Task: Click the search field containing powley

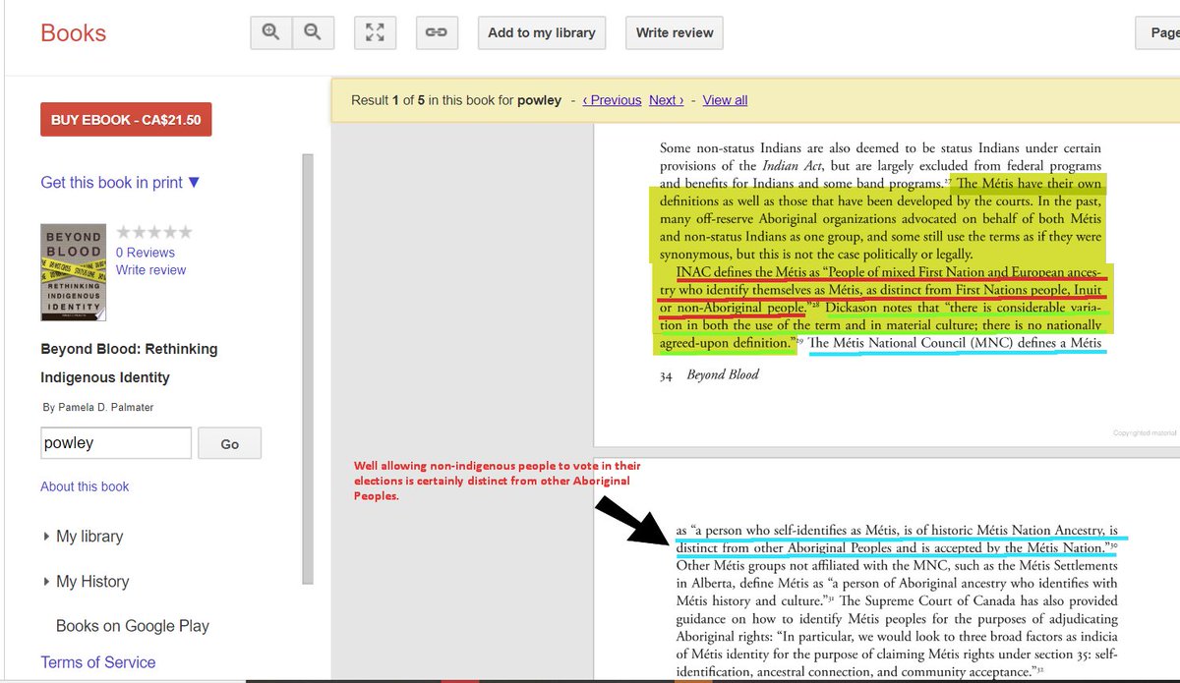Action: point(116,443)
